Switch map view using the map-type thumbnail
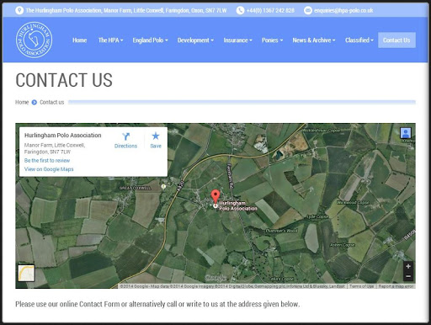Image resolution: width=431 pixels, height=325 pixels. point(26,273)
